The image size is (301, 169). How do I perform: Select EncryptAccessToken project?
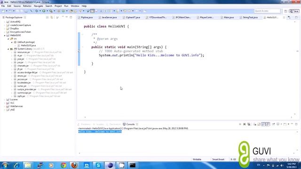[21, 32]
